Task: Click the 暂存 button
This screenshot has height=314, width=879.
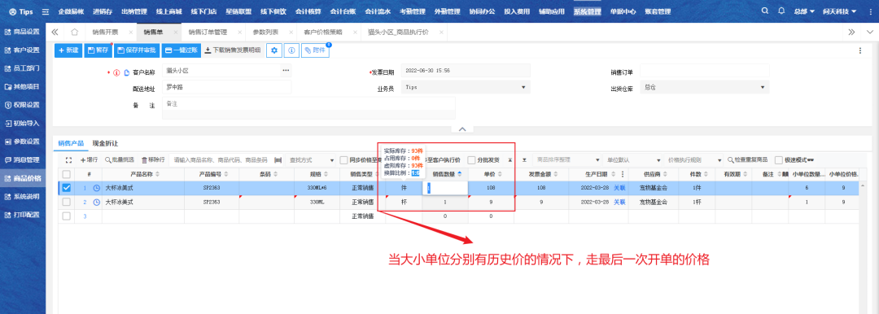Action: click(x=98, y=50)
